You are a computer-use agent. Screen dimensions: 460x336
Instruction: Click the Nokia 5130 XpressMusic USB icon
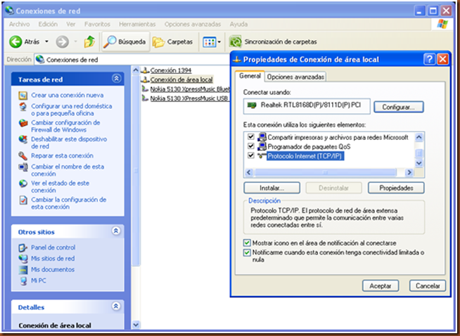[145, 98]
